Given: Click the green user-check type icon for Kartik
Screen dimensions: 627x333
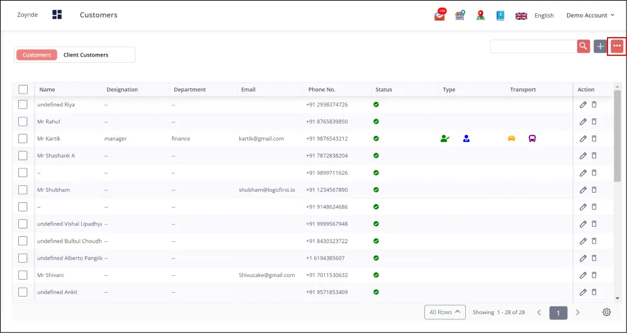Looking at the screenshot, I should tap(444, 139).
